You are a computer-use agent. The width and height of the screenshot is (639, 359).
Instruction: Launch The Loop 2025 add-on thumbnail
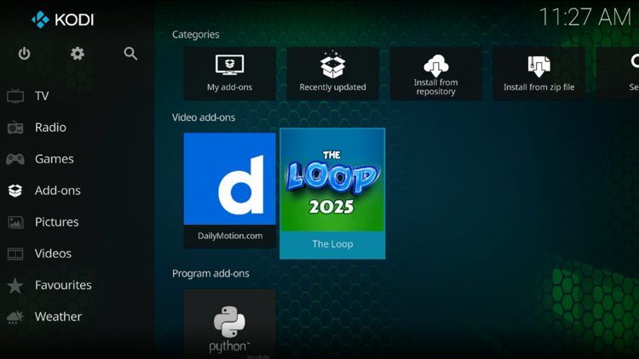tap(332, 180)
